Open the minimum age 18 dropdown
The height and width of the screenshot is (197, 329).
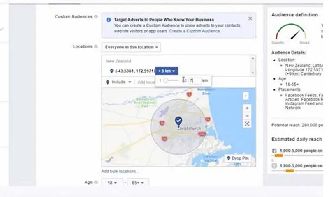point(113,182)
